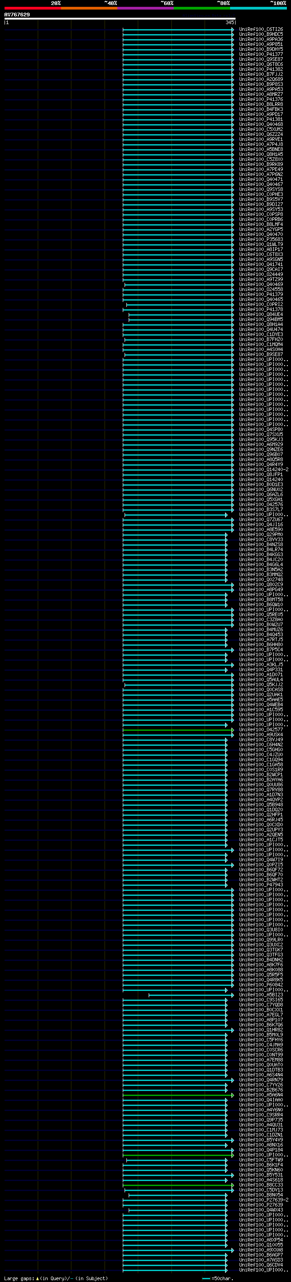The width and height of the screenshot is (291, 1282).
Task: Select the query name AV767629
Action: click(17, 15)
